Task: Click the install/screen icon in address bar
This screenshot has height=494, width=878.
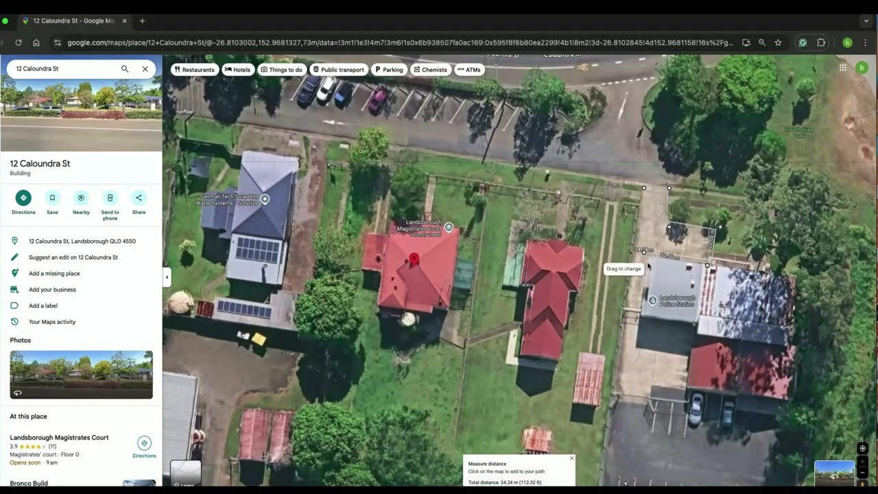Action: 746,43
